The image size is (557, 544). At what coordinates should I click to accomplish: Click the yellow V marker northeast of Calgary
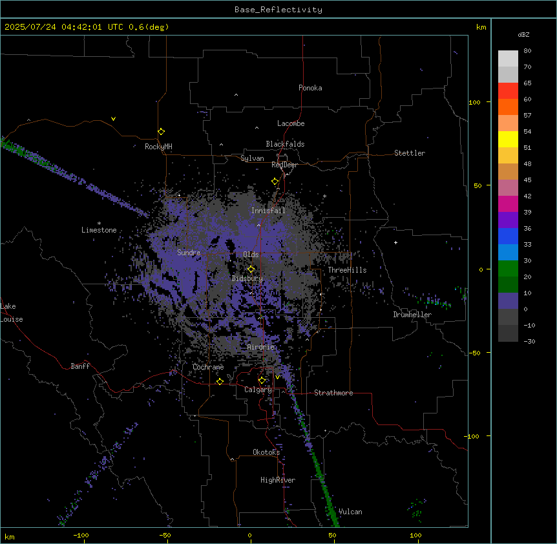(277, 377)
